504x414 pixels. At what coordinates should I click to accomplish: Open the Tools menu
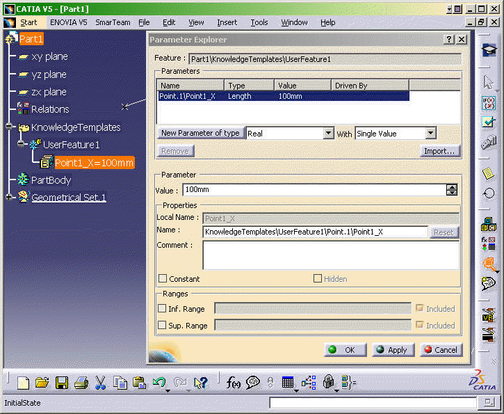pyautogui.click(x=259, y=22)
